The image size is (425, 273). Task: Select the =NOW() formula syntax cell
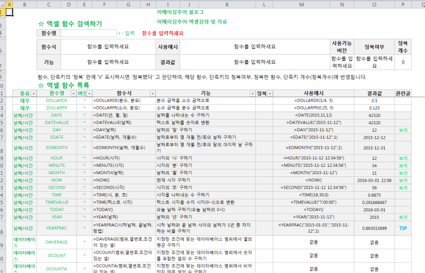pyautogui.click(x=124, y=180)
